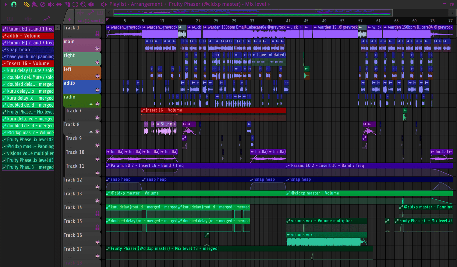Click the playhead start marker flag
Screen dimensions: 457x267
coord(107,20)
